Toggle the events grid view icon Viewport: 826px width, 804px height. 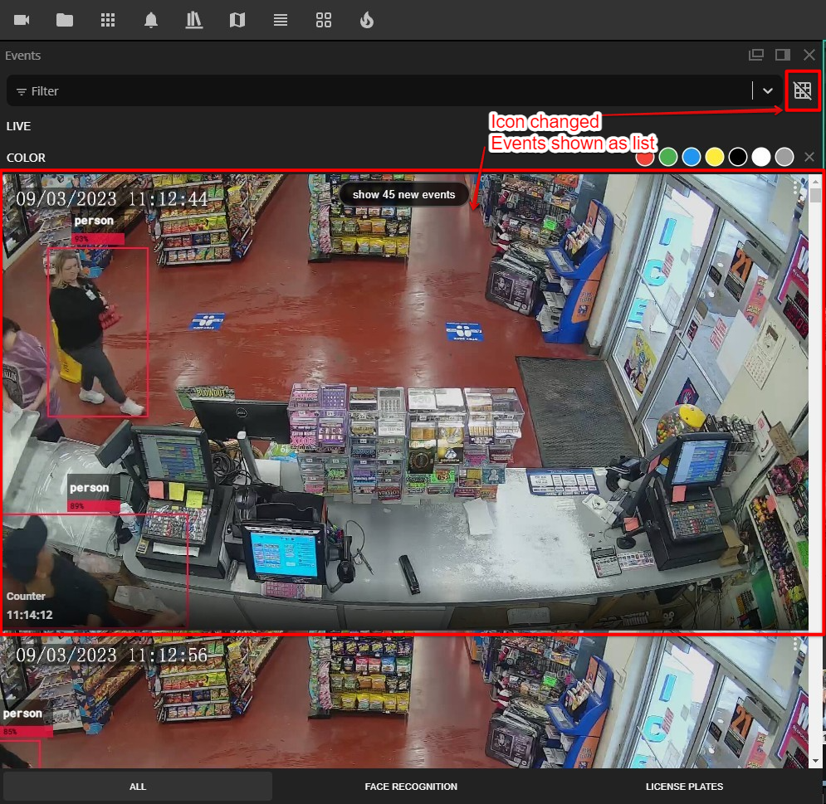pos(802,90)
